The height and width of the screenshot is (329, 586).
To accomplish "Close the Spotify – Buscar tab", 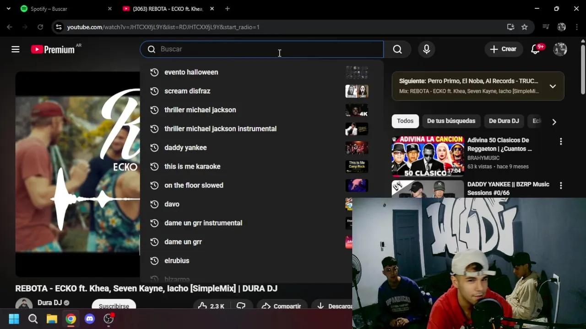I will coord(110,9).
